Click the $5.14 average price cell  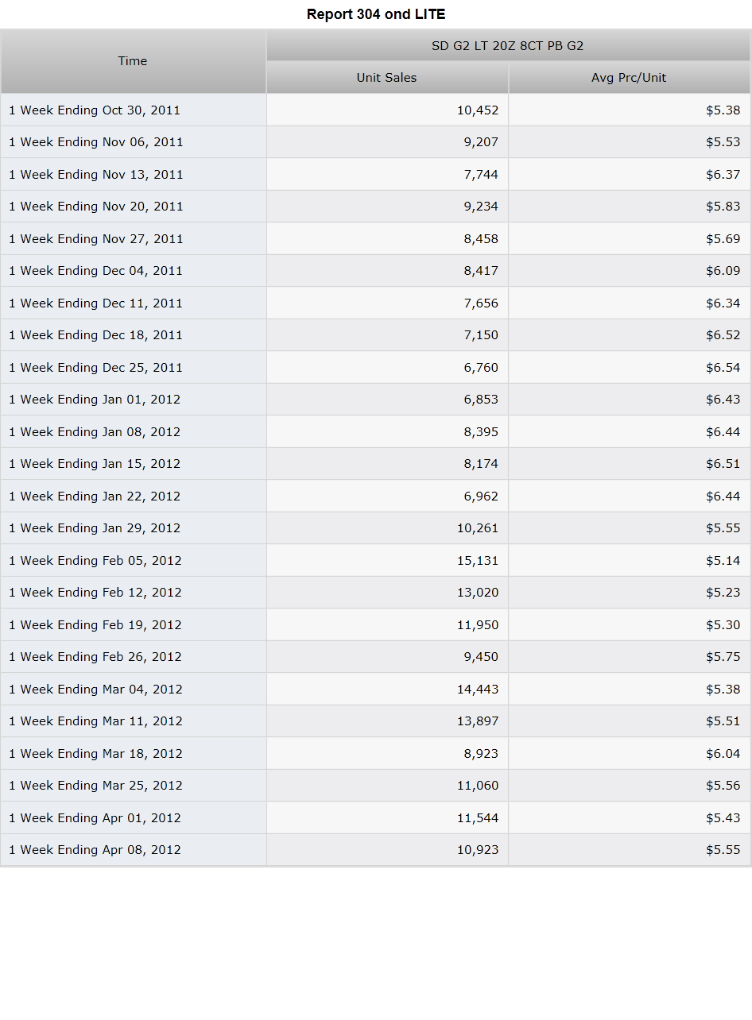point(629,560)
